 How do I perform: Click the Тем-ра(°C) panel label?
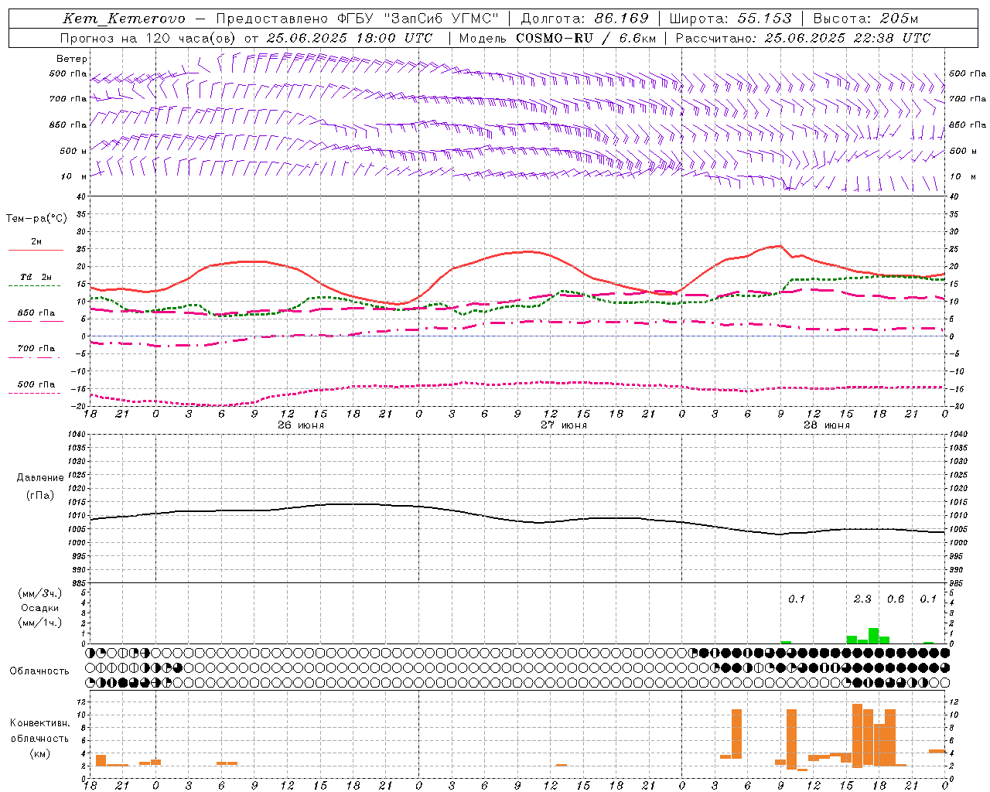click(36, 219)
